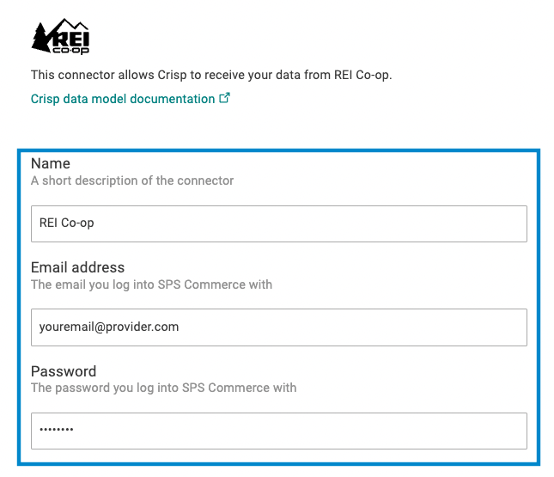The height and width of the screenshot is (477, 554).
Task: Click the 'co-op' wordmark in the logo
Action: 70,50
